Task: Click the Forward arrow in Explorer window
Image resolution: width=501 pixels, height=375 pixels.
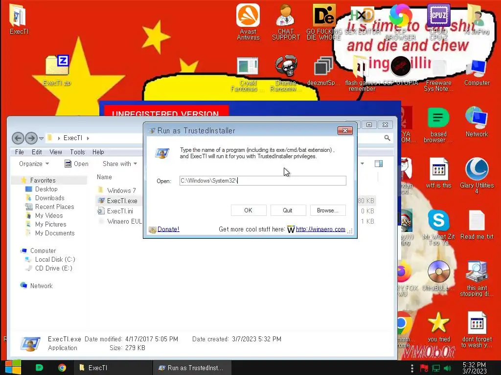Action: click(31, 138)
